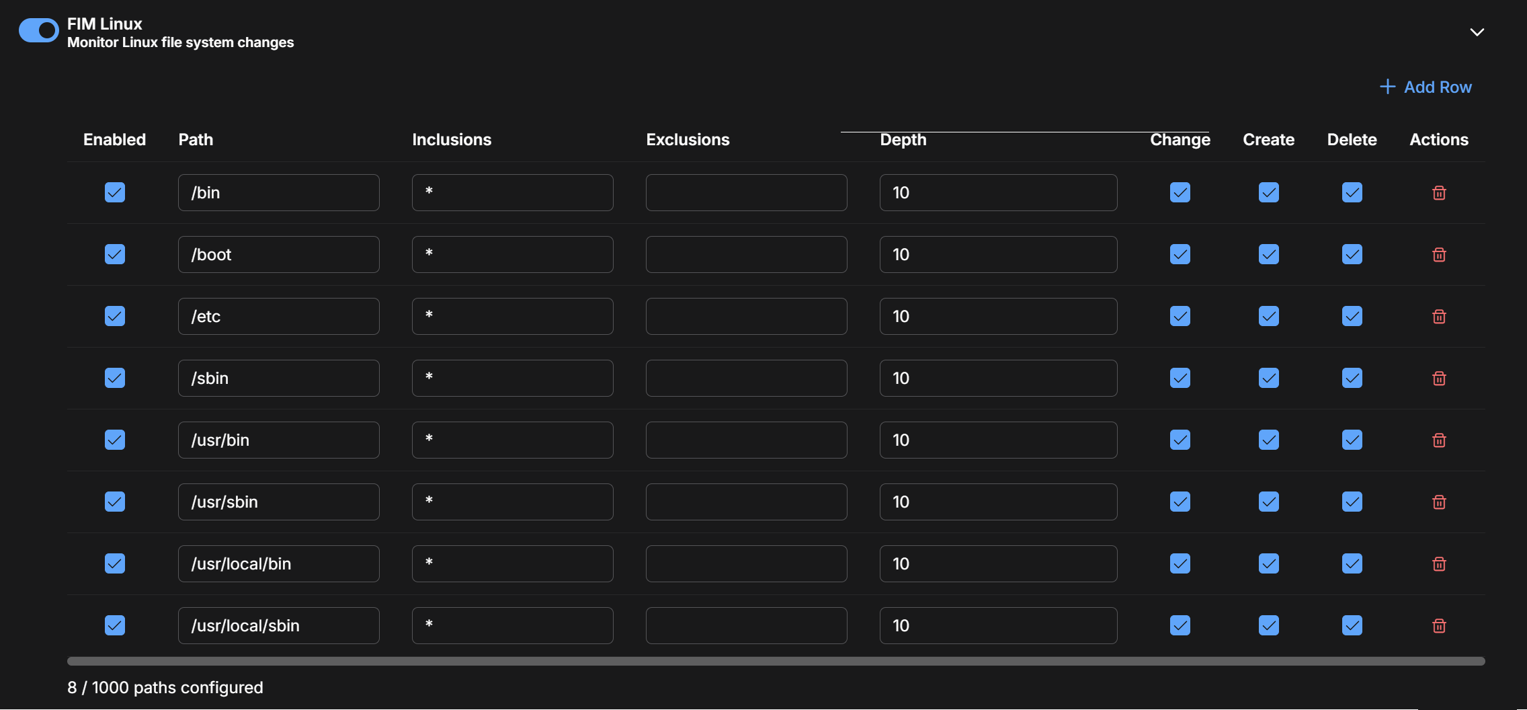The image size is (1527, 710).
Task: Delete the /bin path row
Action: [x=1439, y=193]
